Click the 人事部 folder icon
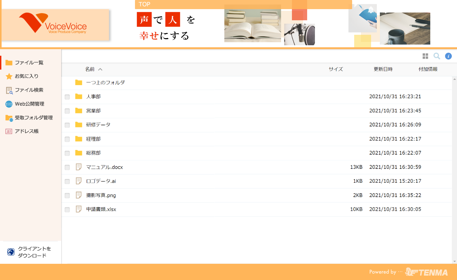The height and width of the screenshot is (280, 457). 79,97
